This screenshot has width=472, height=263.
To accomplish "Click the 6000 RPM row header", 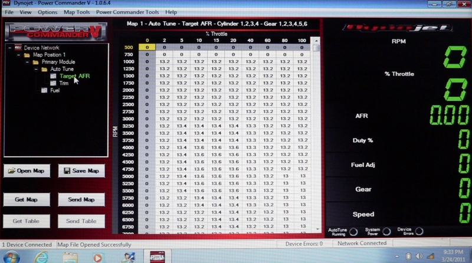I will tap(128, 205).
